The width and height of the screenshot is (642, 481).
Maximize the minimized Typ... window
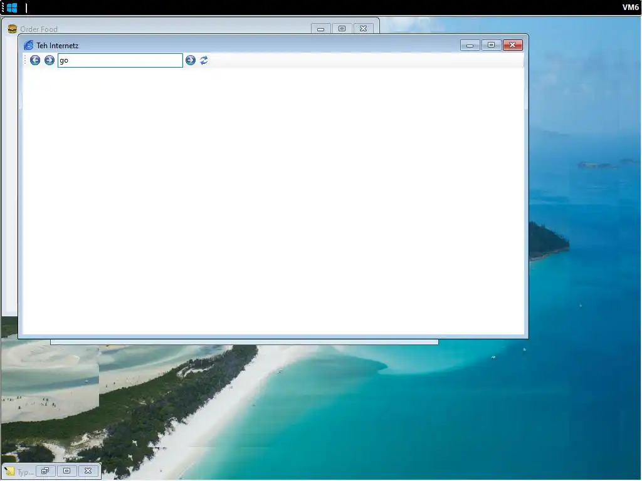pos(66,471)
